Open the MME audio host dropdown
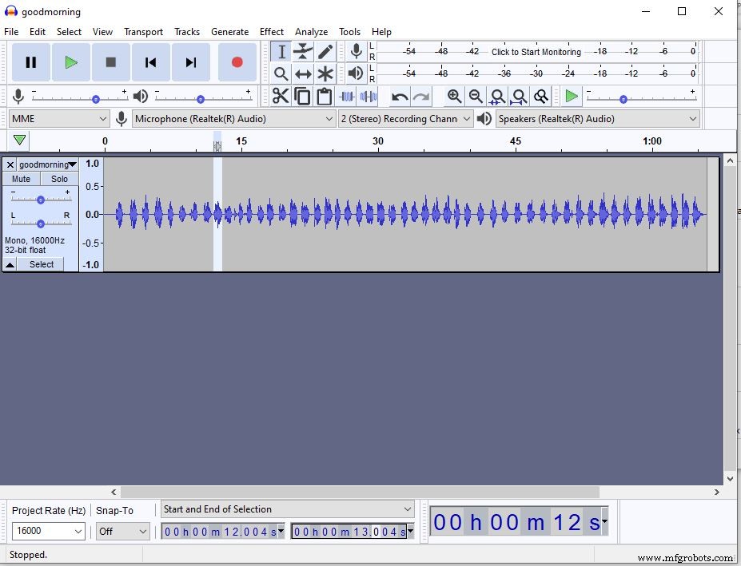The height and width of the screenshot is (566, 741). tap(58, 119)
